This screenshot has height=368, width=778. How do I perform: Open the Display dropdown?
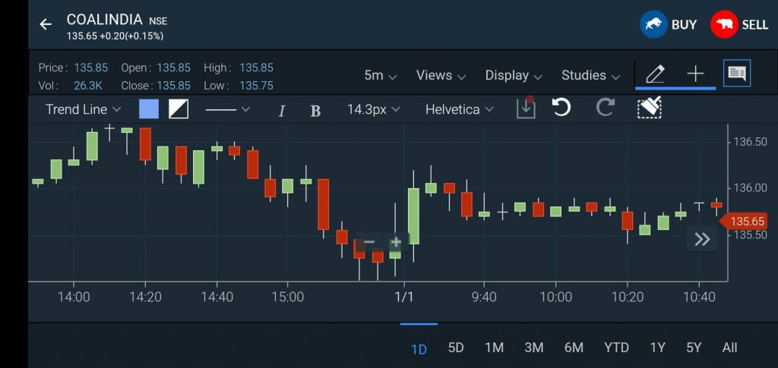(x=514, y=75)
